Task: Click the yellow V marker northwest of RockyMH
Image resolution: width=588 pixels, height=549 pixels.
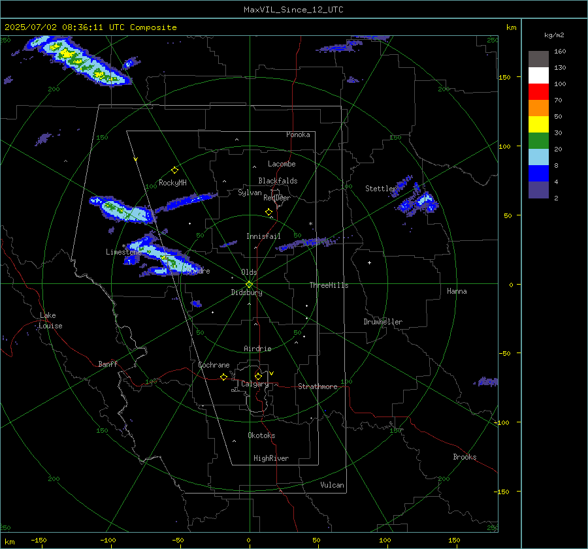Action: tap(136, 159)
